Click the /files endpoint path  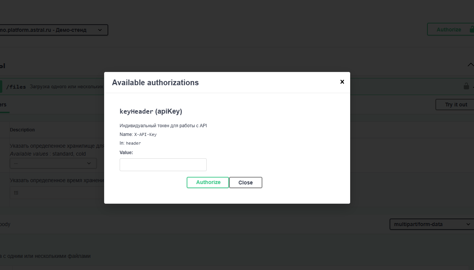(x=16, y=87)
